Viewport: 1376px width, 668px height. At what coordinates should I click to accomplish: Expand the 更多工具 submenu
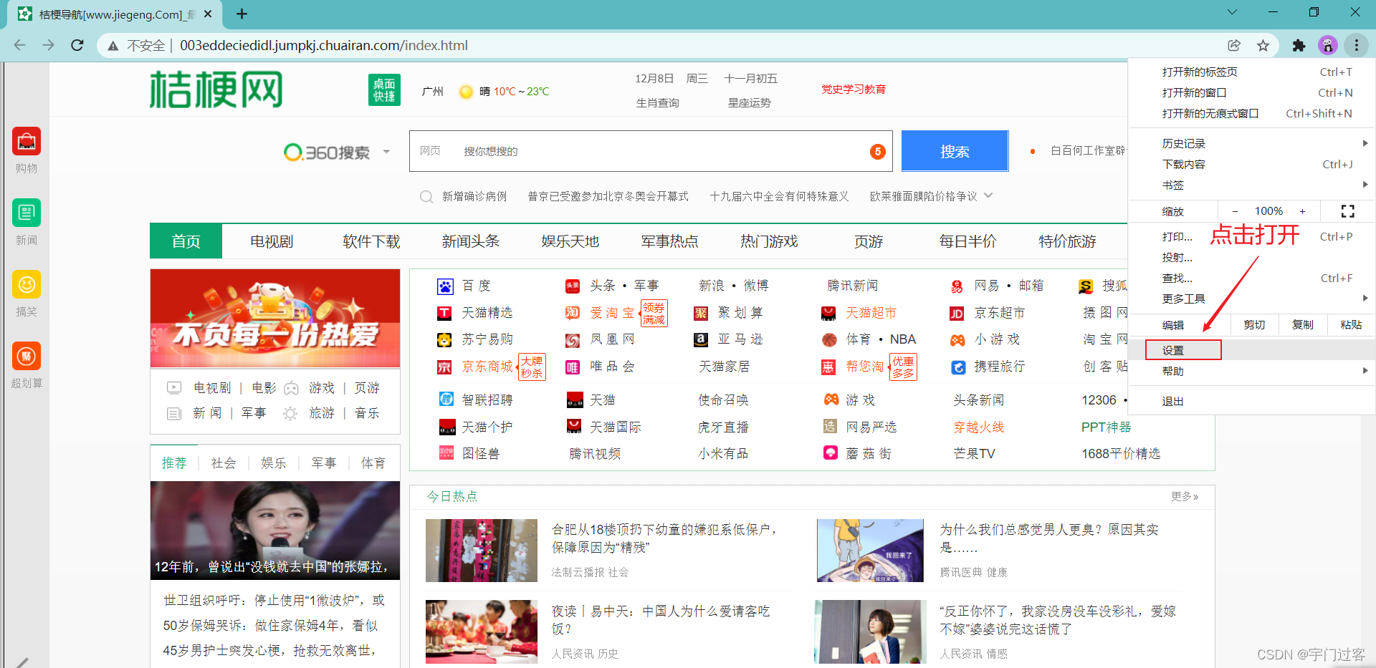pos(1365,298)
